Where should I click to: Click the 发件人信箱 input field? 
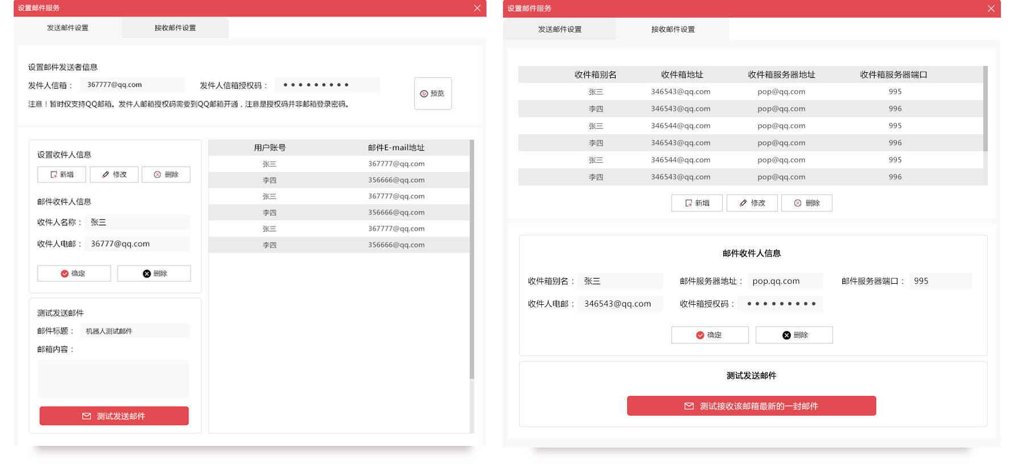click(133, 85)
